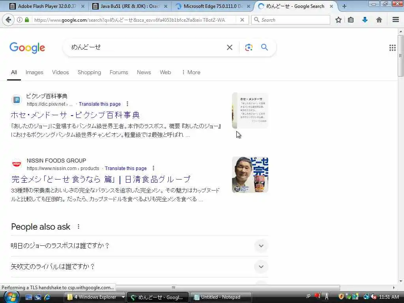This screenshot has height=303, width=404.
Task: Open options menu for Nissin result
Action: (x=153, y=168)
